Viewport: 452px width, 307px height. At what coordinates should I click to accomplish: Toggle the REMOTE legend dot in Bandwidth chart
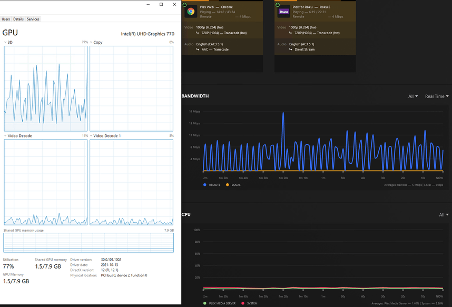(x=205, y=185)
